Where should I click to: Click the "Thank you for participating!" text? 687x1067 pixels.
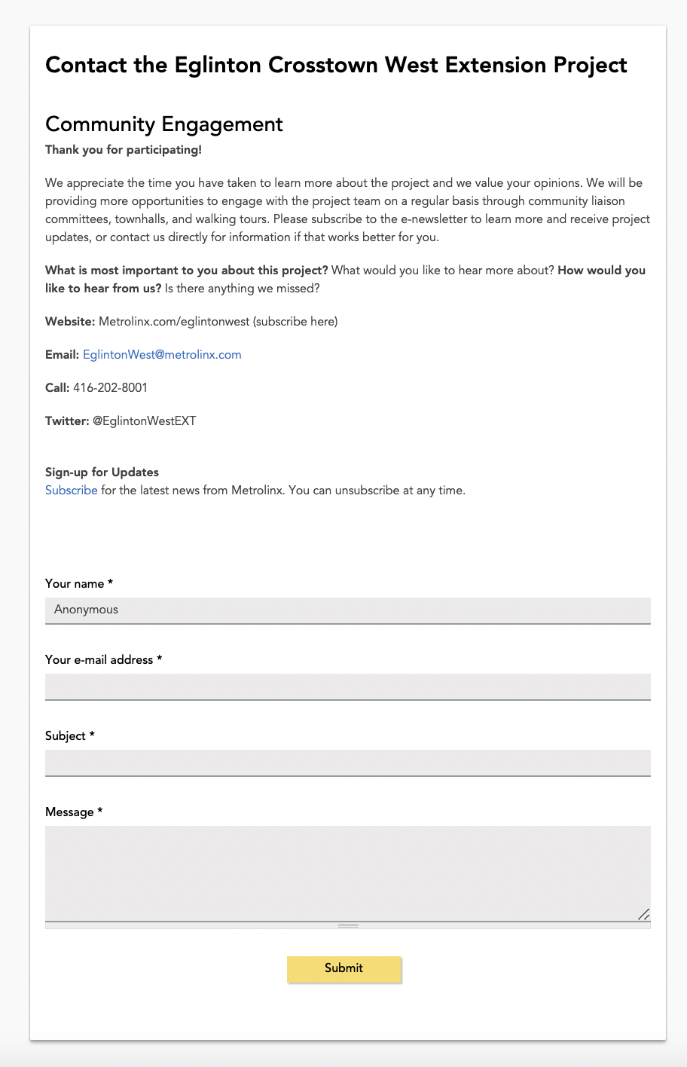tap(124, 150)
